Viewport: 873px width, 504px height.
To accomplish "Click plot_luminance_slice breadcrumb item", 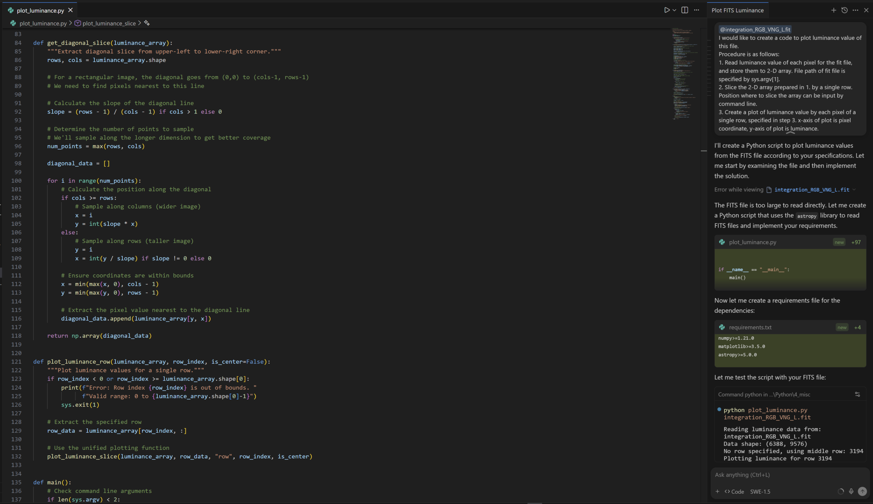I will [109, 23].
